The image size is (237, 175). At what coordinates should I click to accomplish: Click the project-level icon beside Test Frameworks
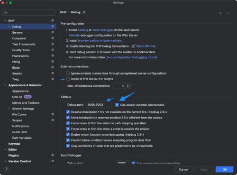click(x=53, y=44)
